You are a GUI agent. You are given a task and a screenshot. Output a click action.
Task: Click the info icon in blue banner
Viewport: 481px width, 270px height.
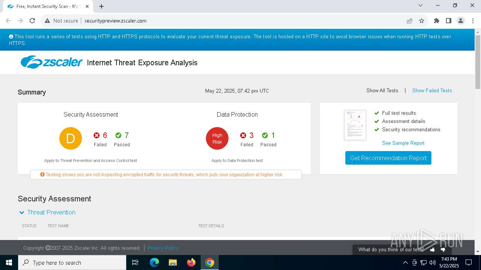[x=11, y=36]
